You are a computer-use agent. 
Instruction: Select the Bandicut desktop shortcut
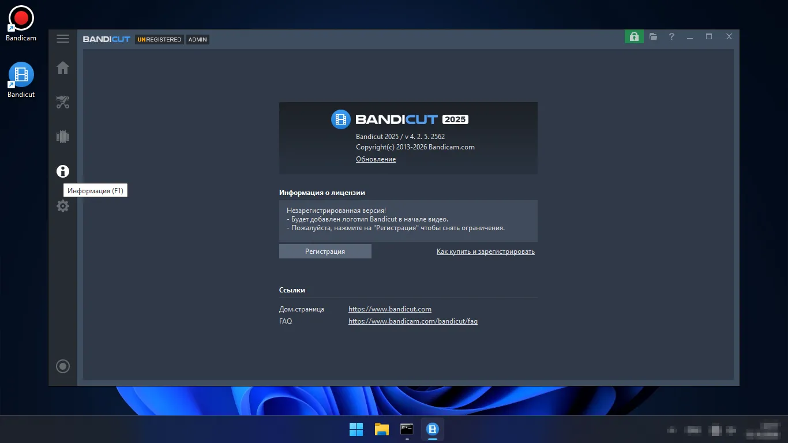point(21,80)
